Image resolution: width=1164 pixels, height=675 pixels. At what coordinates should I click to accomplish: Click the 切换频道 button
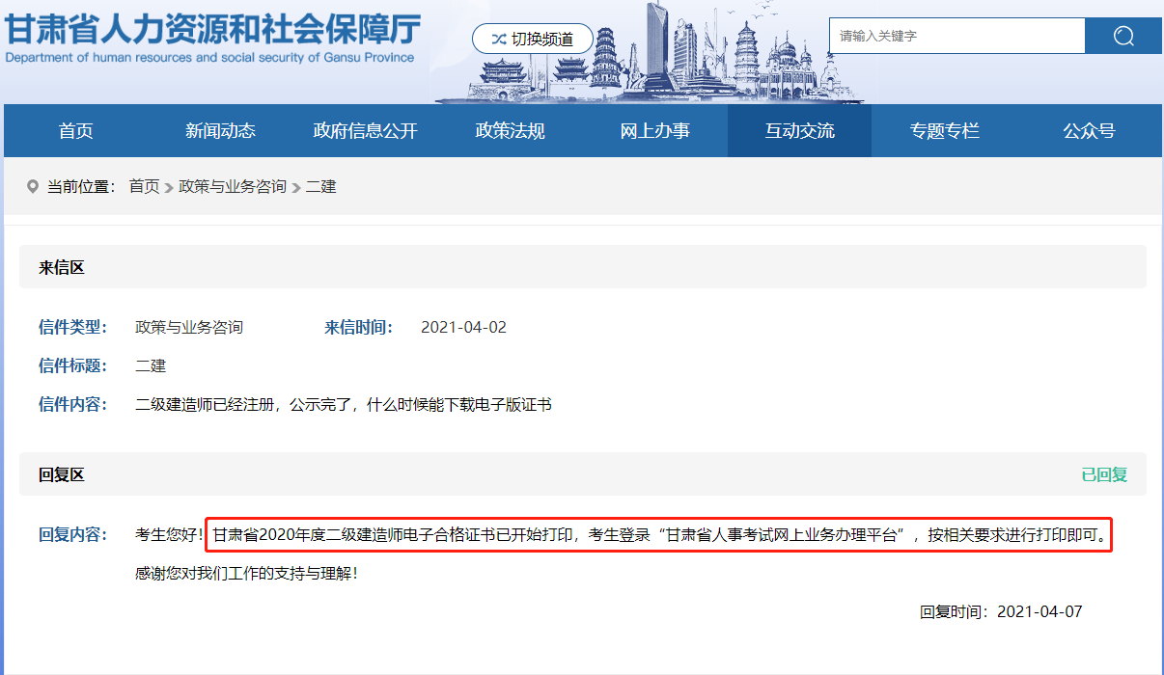(532, 39)
